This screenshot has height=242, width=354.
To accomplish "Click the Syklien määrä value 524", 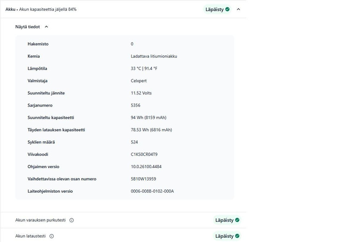I will point(134,142).
